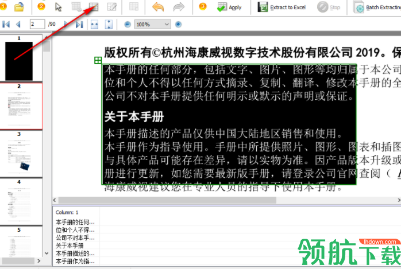Click Extract to Excel

click(282, 7)
